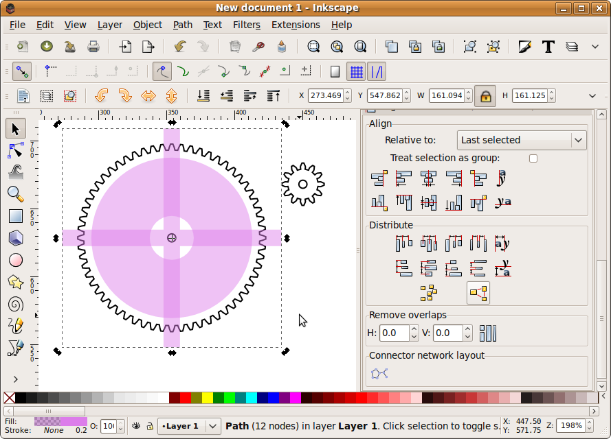Flip selection horizontally
The height and width of the screenshot is (439, 611).
(148, 95)
